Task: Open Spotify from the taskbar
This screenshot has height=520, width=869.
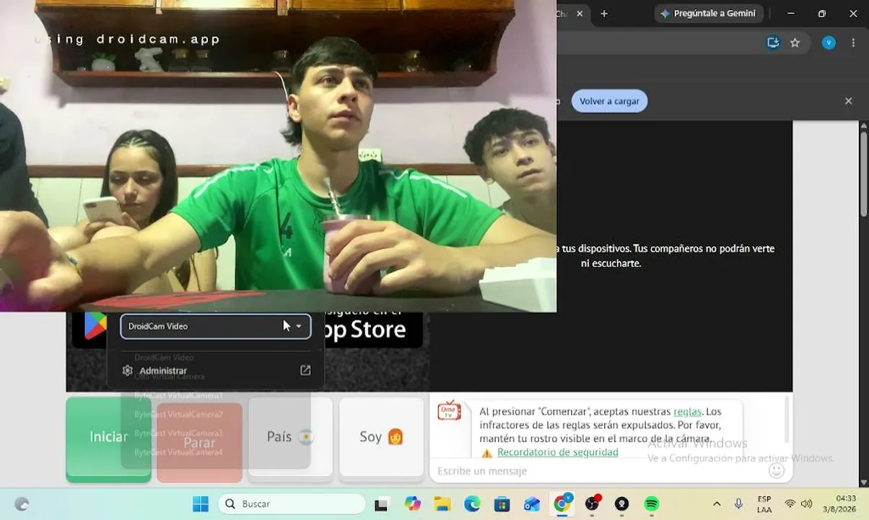Action: [x=652, y=504]
